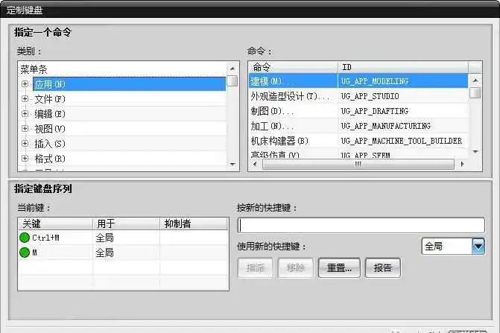Click UG_APP_MACHINE_TOOL_BUILDER ID cell
Screen dimensions: 500x333
tap(401, 141)
